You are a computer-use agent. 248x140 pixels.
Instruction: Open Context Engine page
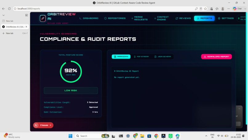pyautogui.click(x=162, y=18)
